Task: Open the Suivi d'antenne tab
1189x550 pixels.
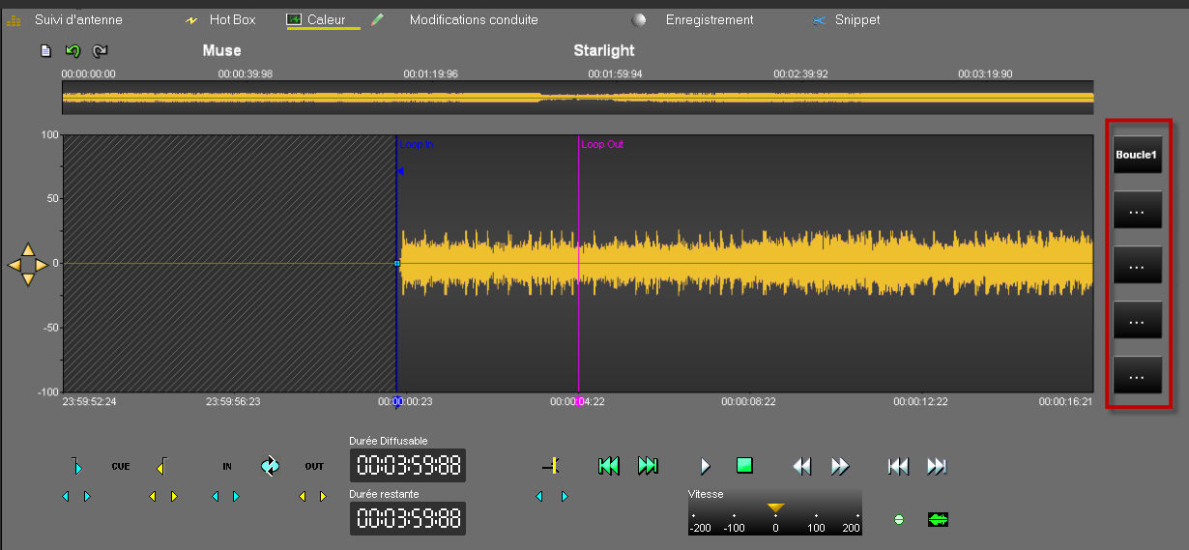Action: [78, 20]
